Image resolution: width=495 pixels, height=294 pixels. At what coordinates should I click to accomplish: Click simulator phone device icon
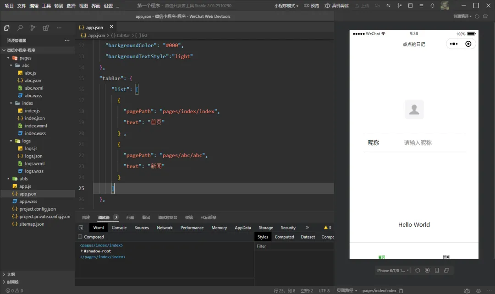(x=437, y=270)
